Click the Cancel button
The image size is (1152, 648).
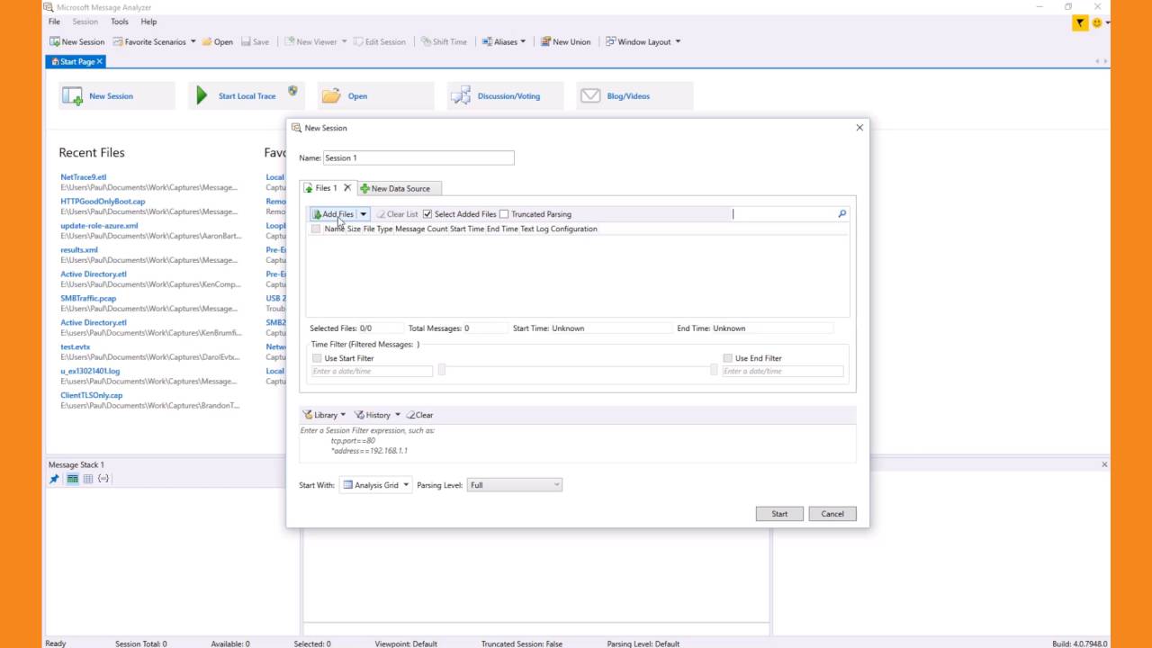coord(832,514)
